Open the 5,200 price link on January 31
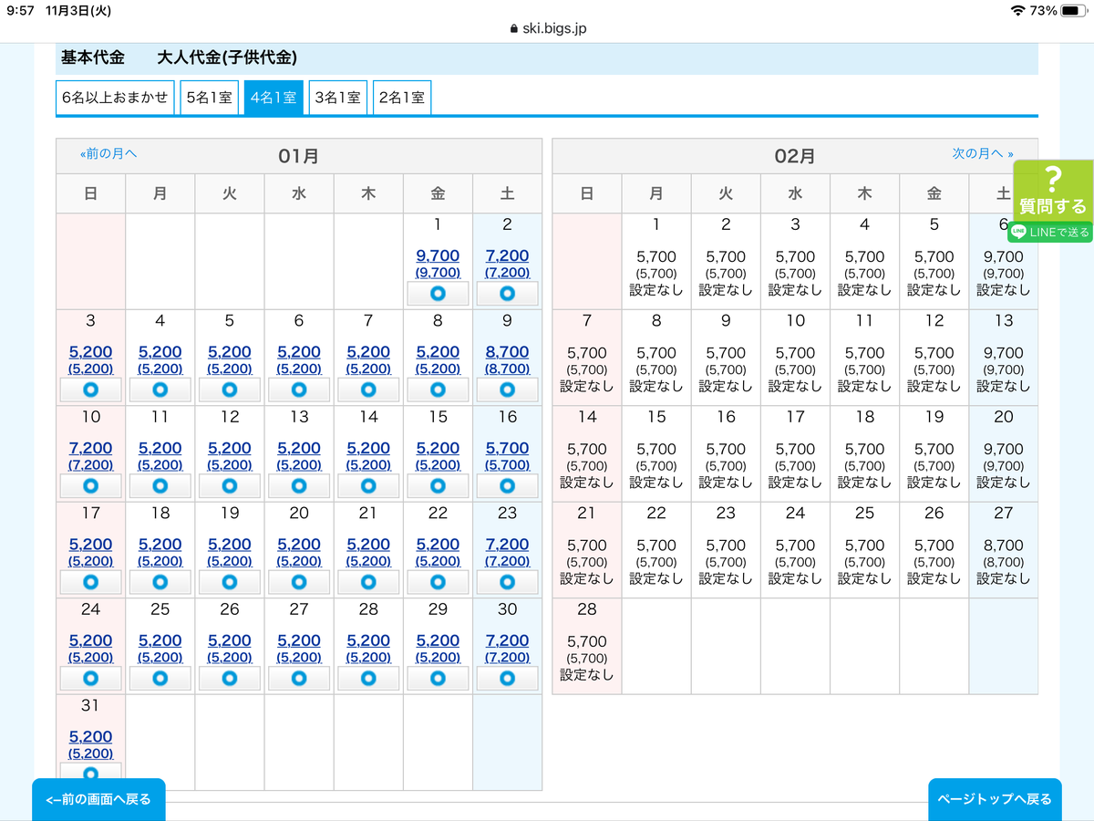 [x=90, y=737]
